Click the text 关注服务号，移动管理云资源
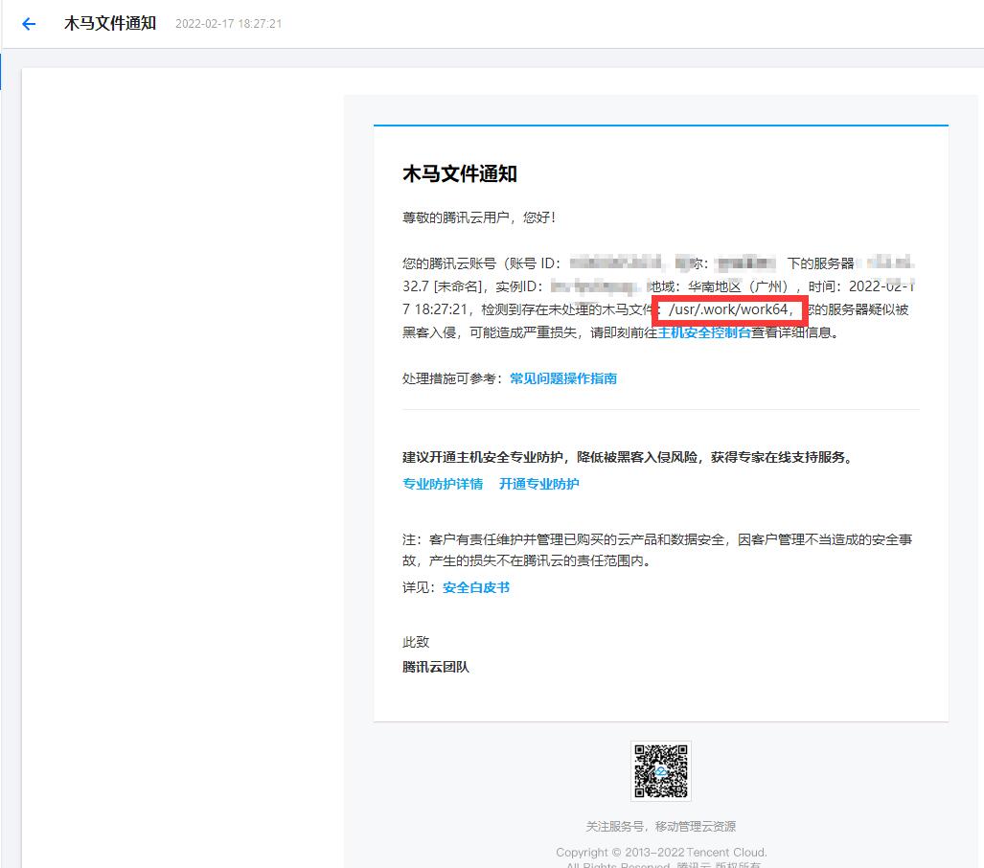The height and width of the screenshot is (868, 984). point(661,827)
